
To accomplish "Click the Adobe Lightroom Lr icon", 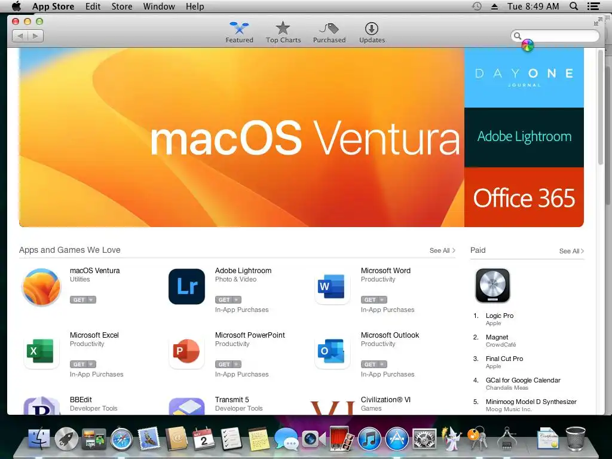I will [x=186, y=286].
